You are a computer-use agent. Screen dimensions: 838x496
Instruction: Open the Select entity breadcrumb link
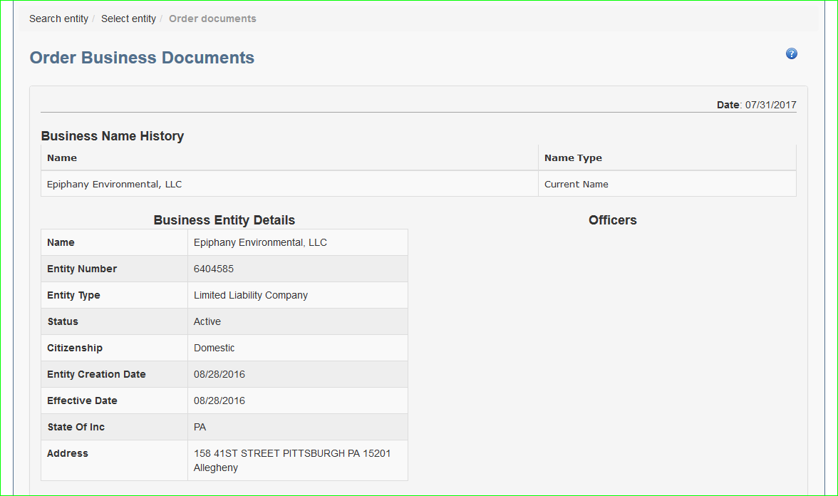tap(128, 19)
